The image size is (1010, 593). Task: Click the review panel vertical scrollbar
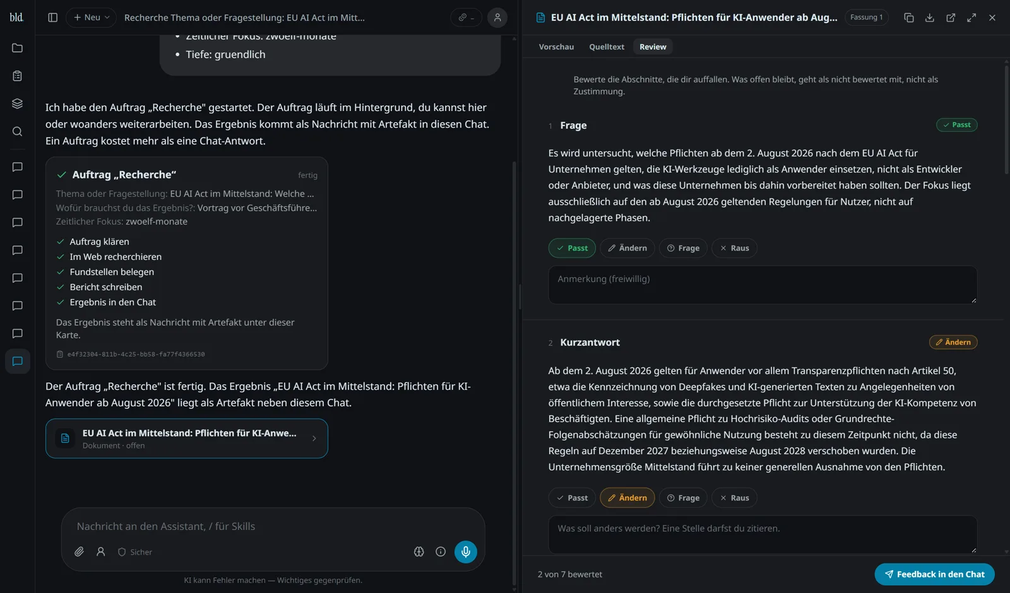[1006, 120]
